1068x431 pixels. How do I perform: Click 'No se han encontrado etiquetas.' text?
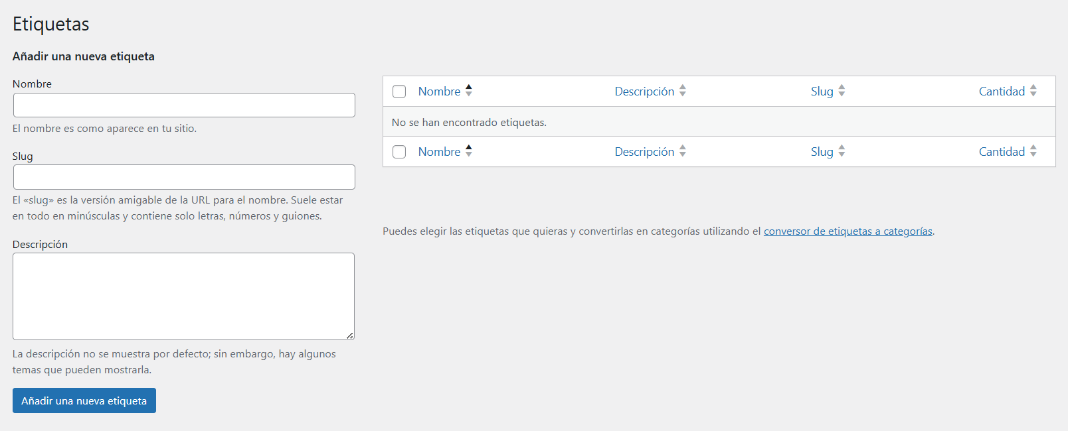click(x=469, y=123)
